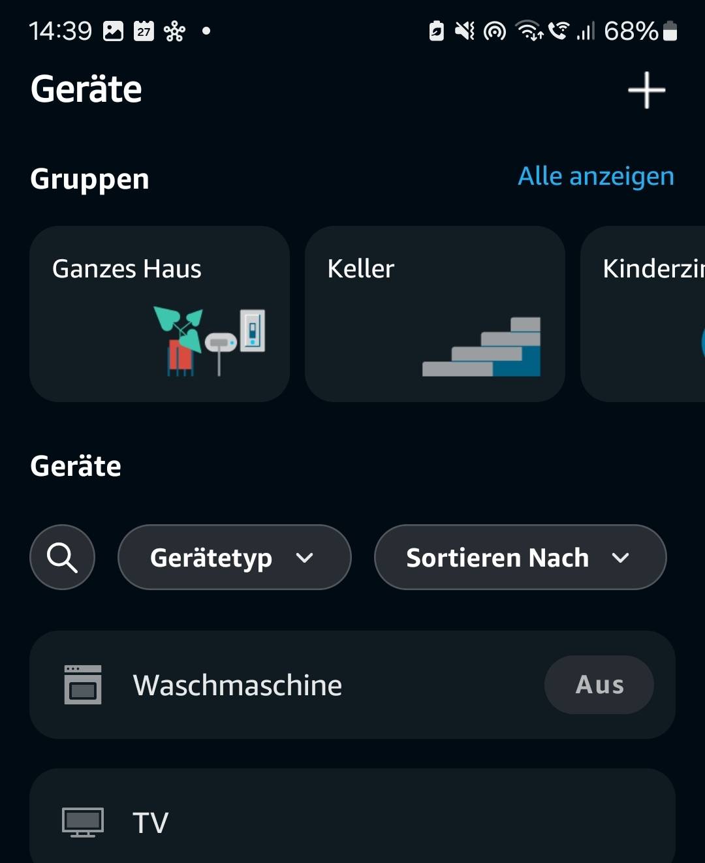Open the Sortieren Nach dropdown
Screen dimensions: 705x863
pos(520,557)
